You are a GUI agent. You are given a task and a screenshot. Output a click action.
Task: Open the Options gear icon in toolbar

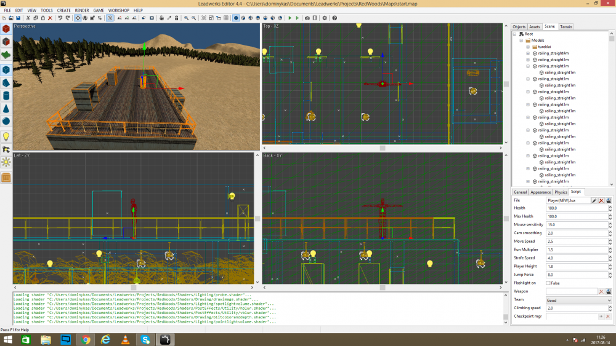point(325,18)
